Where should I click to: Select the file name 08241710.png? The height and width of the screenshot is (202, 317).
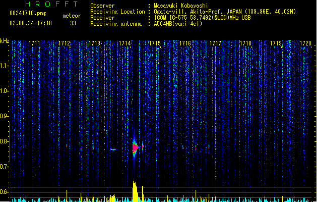coord(28,13)
